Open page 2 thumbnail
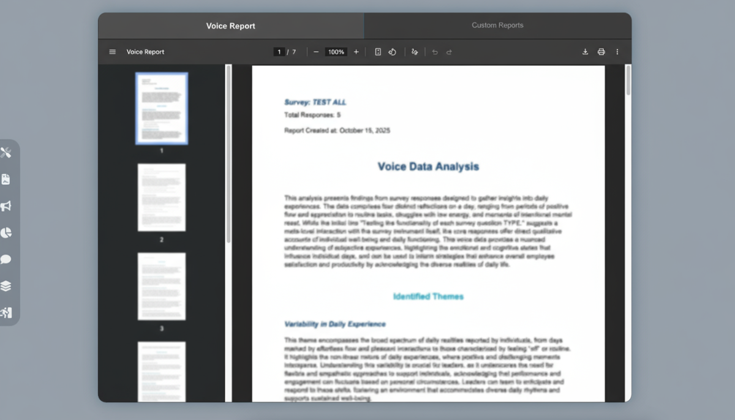Screen dimensions: 735x420 coord(162,197)
